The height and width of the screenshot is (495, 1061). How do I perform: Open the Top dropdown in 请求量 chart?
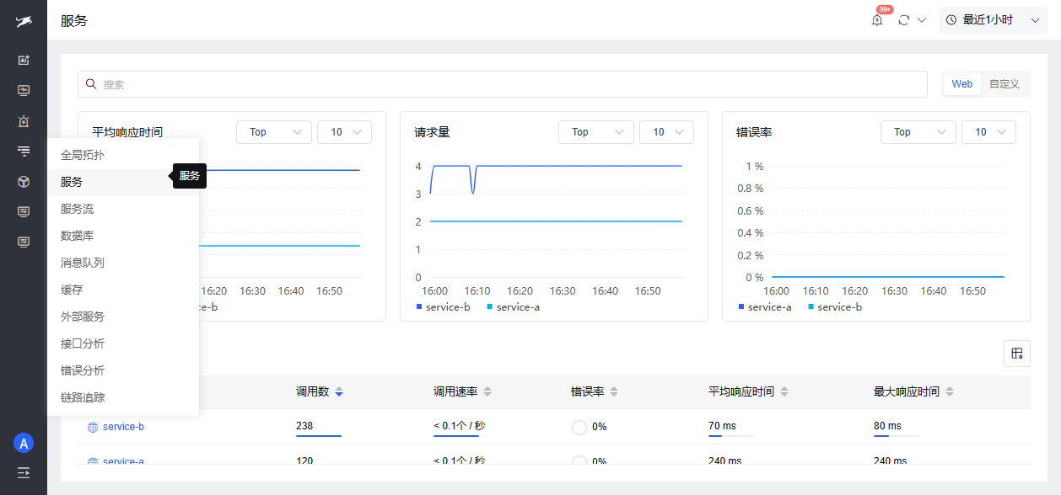point(596,132)
